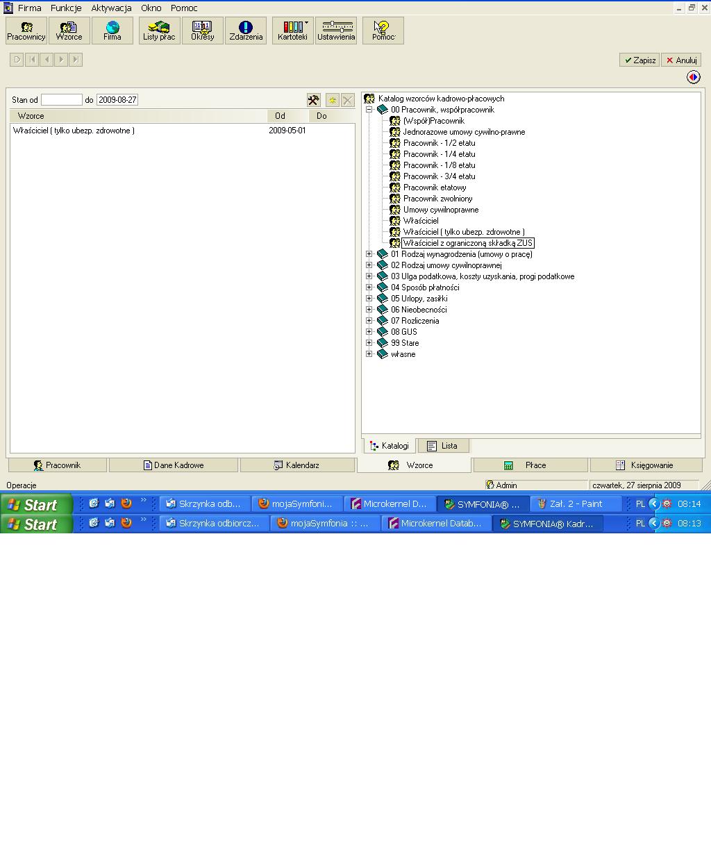711x850 pixels.
Task: Click the round red-blue arrow icon under Anuluj
Action: pos(693,77)
